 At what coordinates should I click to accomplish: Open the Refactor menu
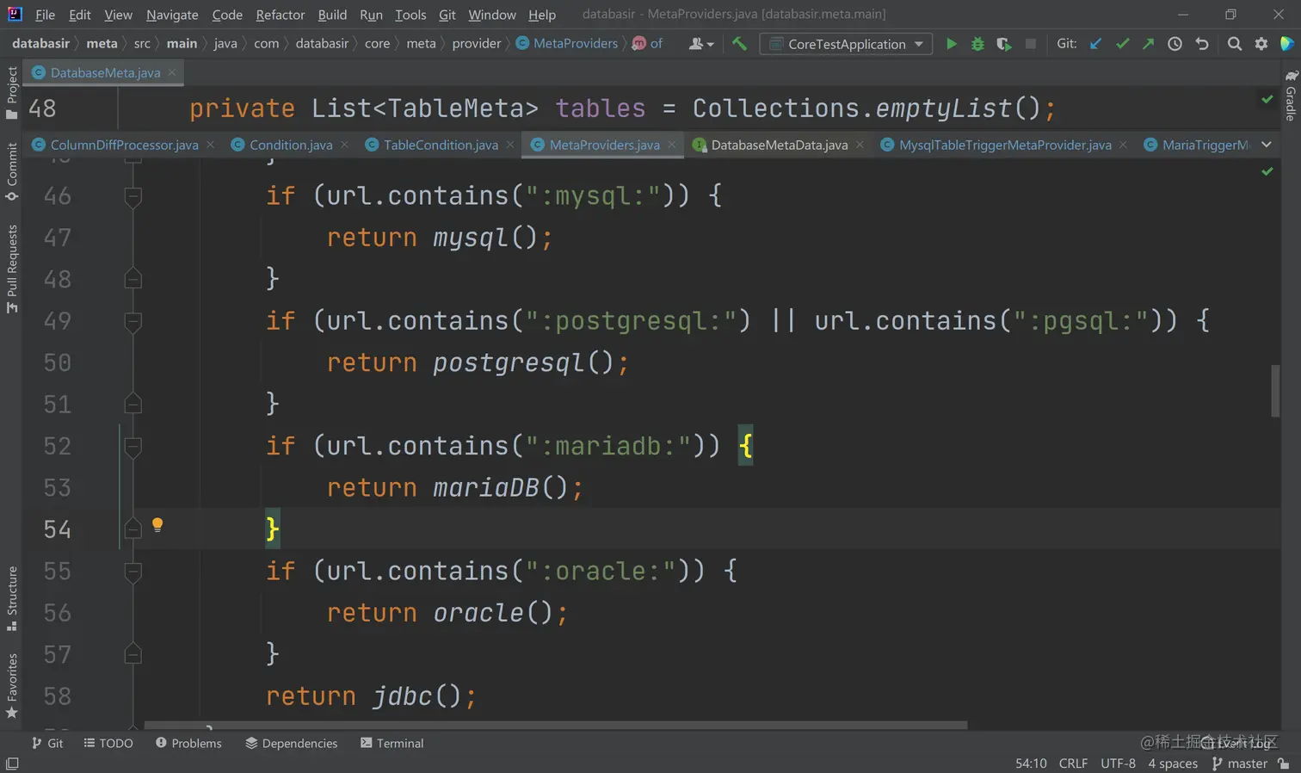pyautogui.click(x=280, y=15)
